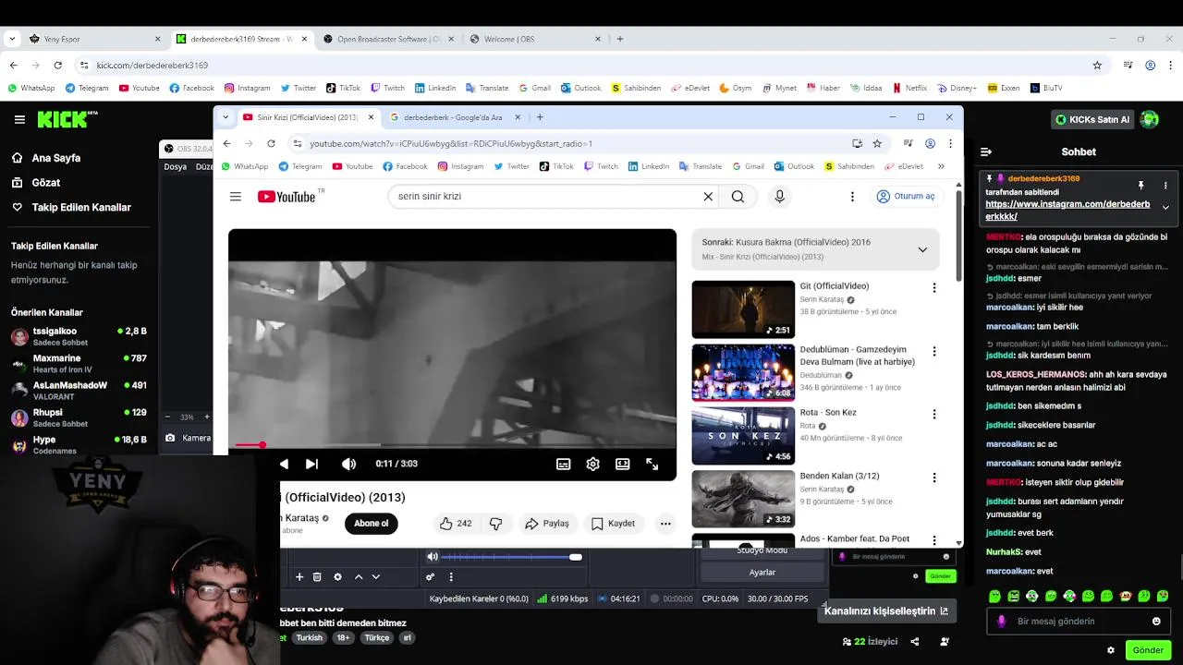Switch YouTube player to theater mode
Viewport: 1183px width, 665px height.
click(622, 464)
